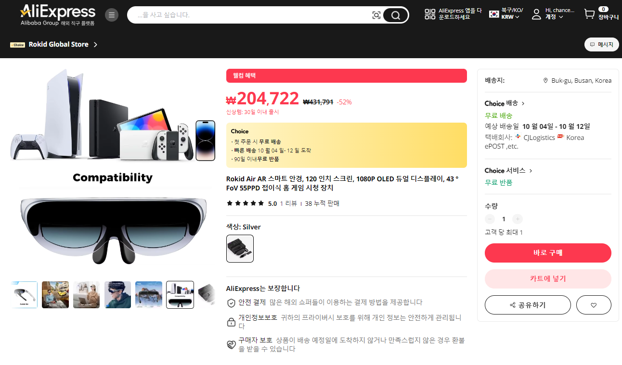Click the 구매자 보호 buyer protection text
This screenshot has width=622, height=365.
point(256,340)
